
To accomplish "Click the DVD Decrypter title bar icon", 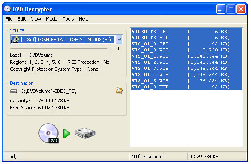I will [7, 9].
